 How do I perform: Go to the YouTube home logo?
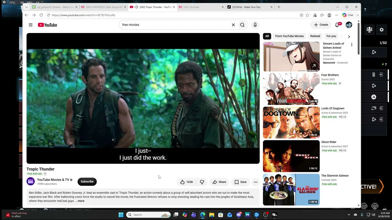(47, 25)
